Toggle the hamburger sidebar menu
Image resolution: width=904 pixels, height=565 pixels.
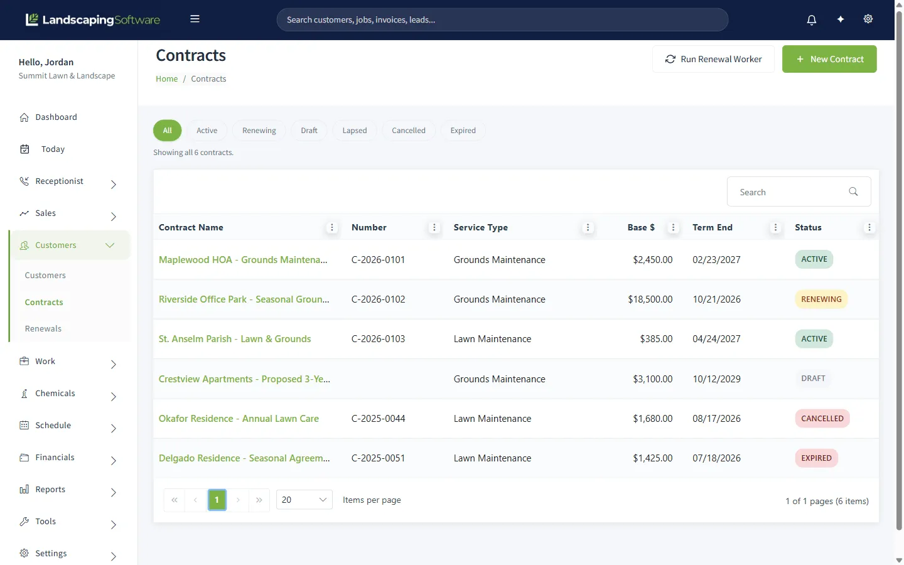tap(195, 19)
